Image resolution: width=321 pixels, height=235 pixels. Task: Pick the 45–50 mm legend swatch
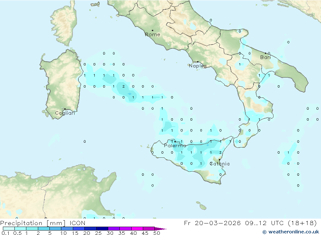pos(149,229)
